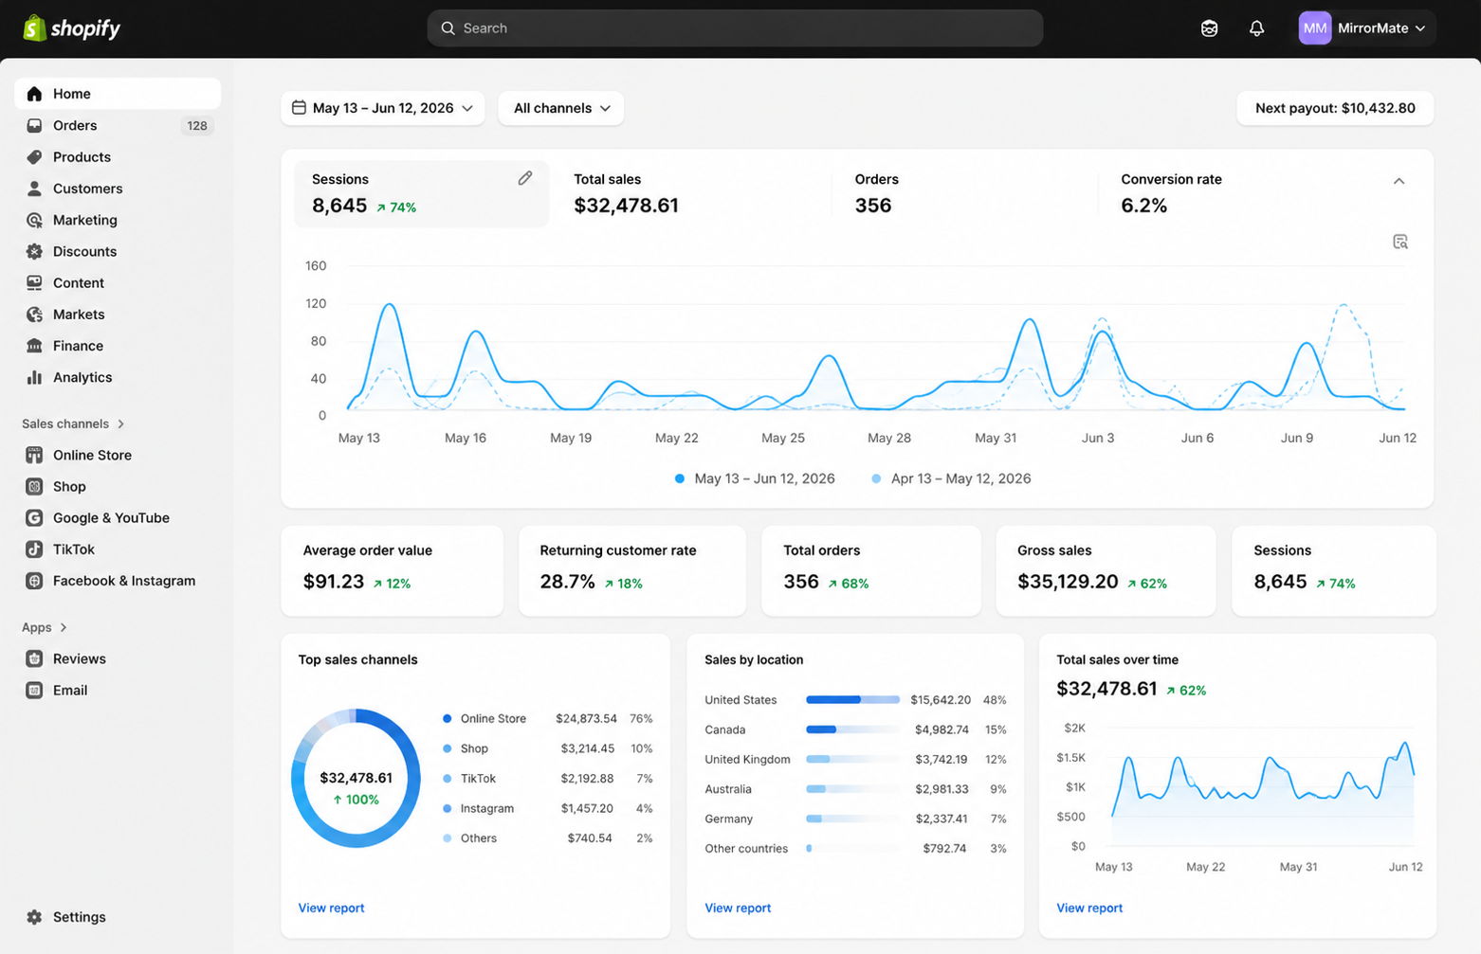Click the Shop channel icon
Viewport: 1481px width, 954px height.
[34, 486]
